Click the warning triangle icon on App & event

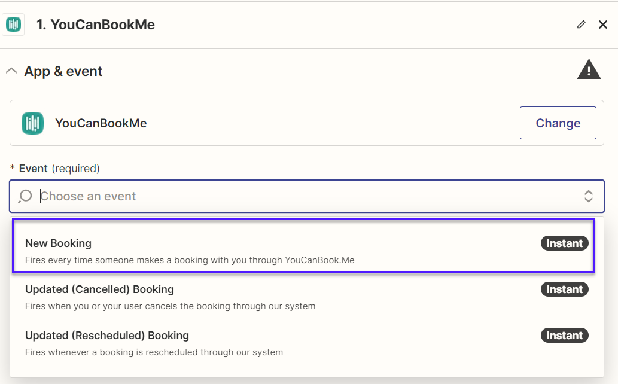coord(589,69)
